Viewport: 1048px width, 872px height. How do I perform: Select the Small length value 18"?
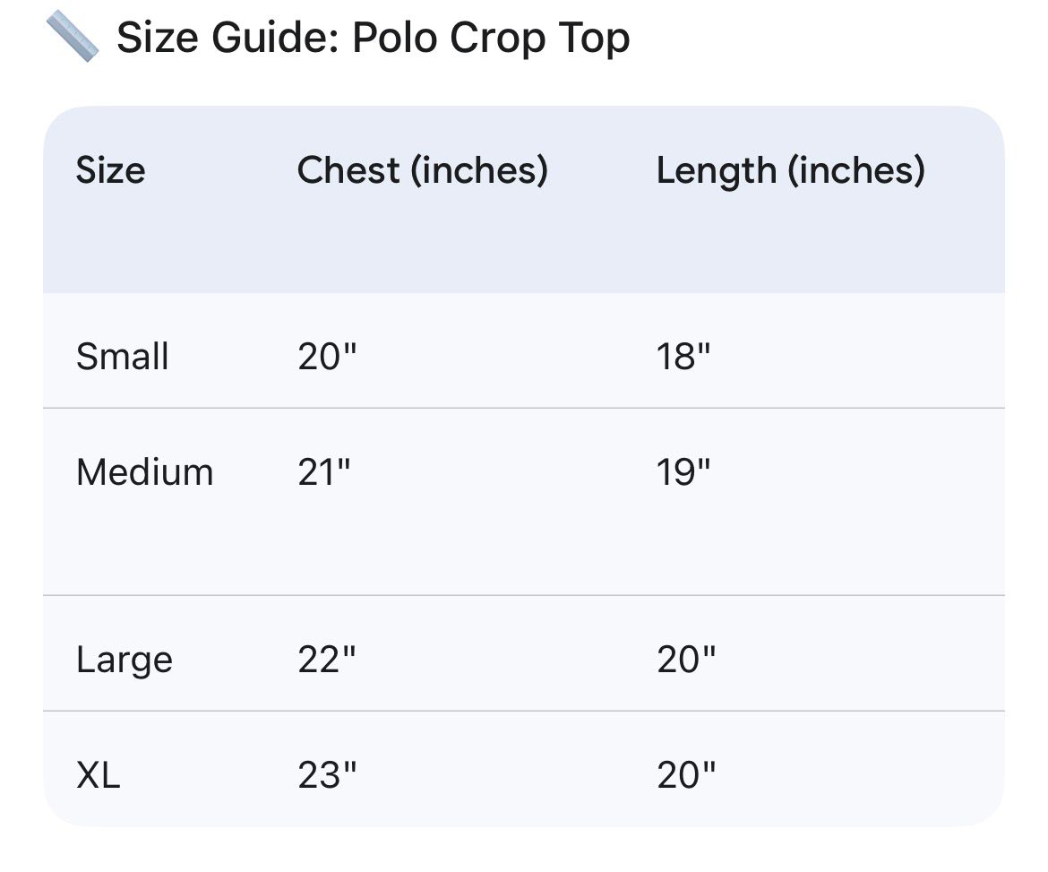click(683, 356)
